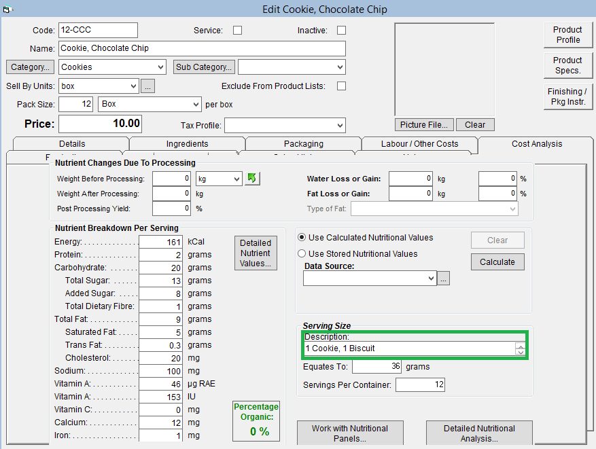
Task: Click the Name field Cookie, Chocolate Chip
Action: (x=202, y=48)
